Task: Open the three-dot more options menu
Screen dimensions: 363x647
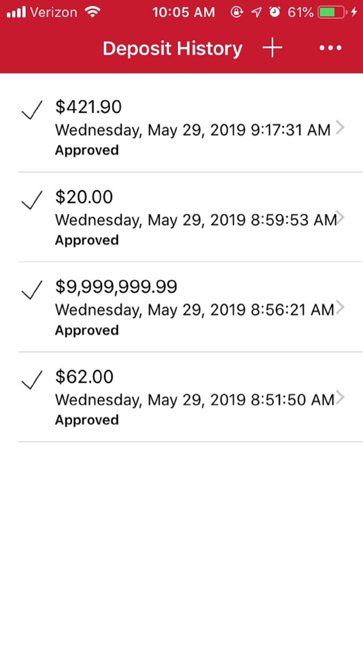Action: pos(330,48)
